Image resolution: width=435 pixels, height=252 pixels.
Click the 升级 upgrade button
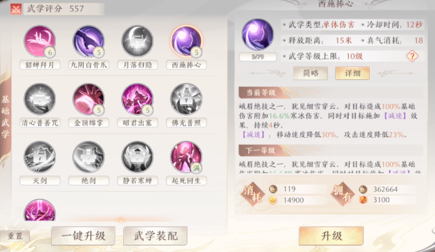coord(331,236)
